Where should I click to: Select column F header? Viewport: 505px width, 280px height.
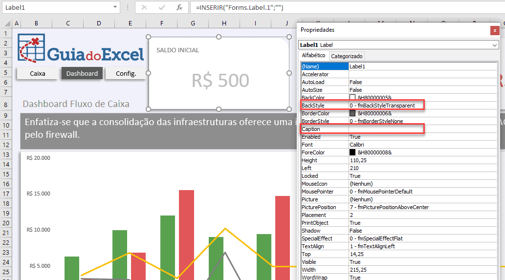(x=161, y=23)
